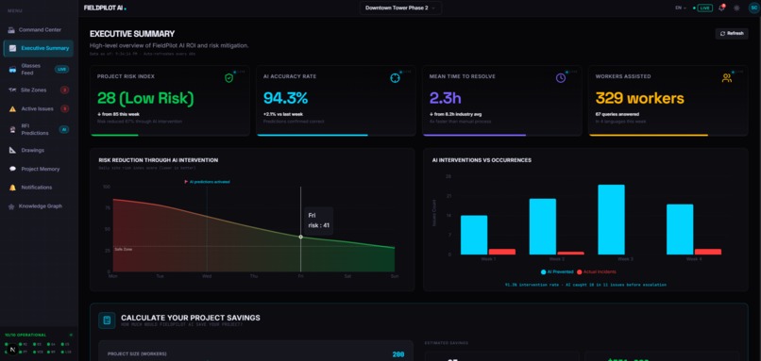Screen dimensions: 761x361
Task: Open the Glasses Feed page
Action: (39, 70)
